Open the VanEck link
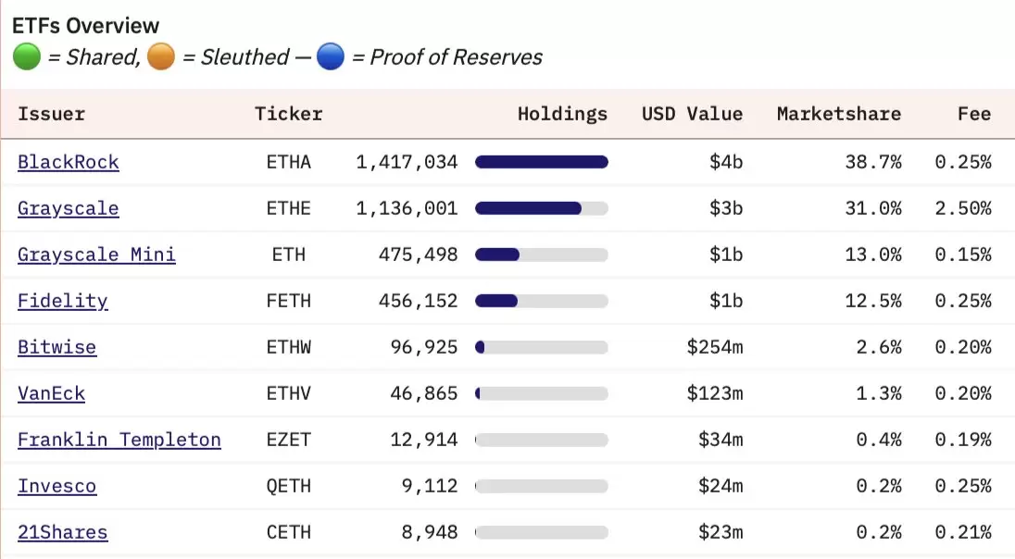This screenshot has width=1015, height=559. tap(51, 393)
